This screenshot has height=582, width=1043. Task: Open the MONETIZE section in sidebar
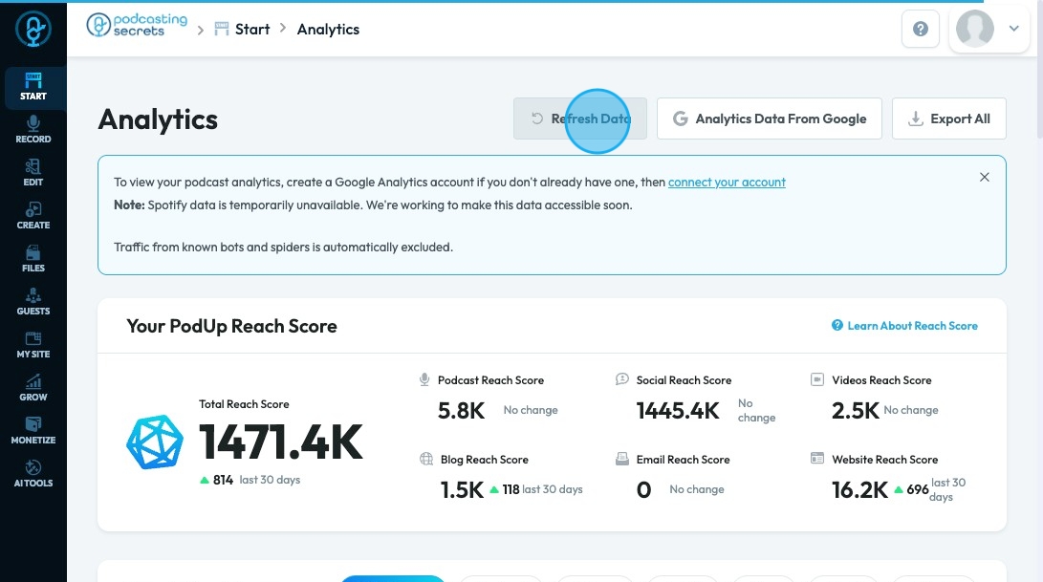(x=33, y=431)
